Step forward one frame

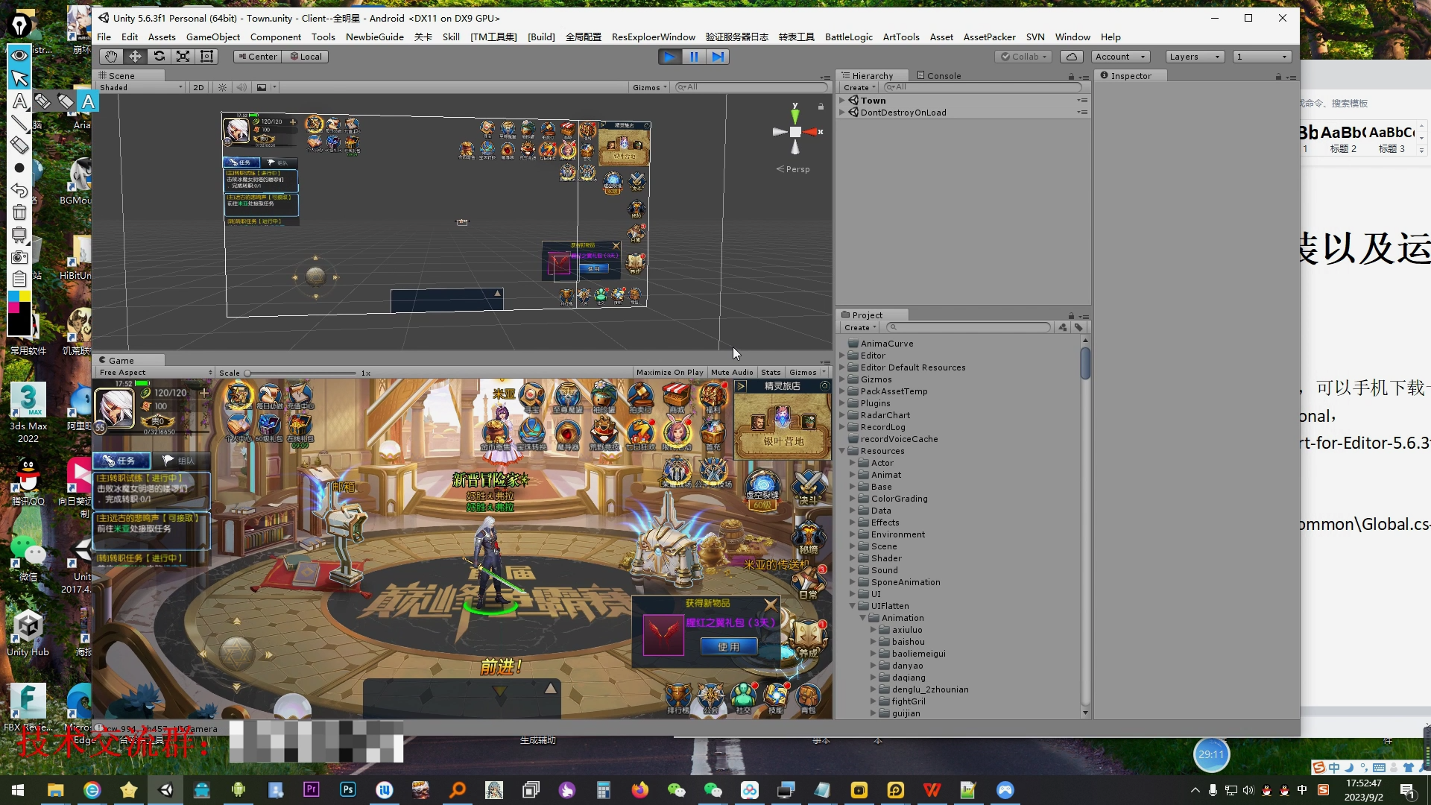pyautogui.click(x=718, y=57)
